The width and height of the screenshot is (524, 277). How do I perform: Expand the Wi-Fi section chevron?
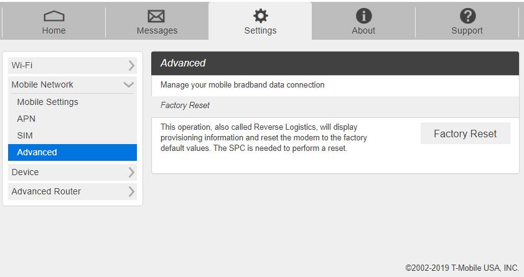pos(131,65)
